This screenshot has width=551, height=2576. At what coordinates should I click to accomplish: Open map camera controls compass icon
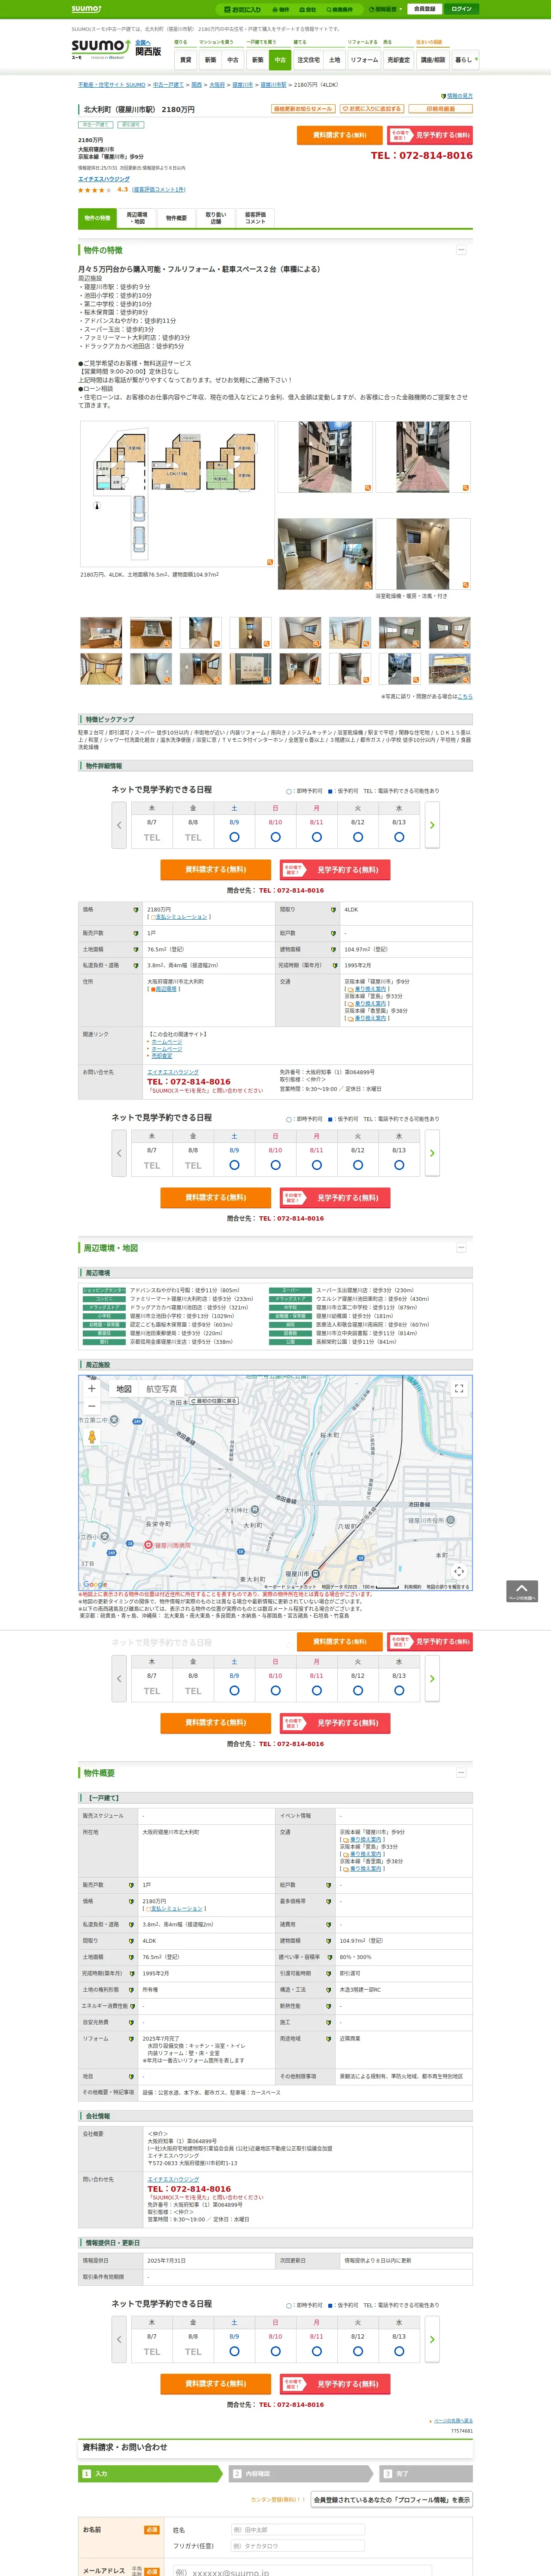(459, 1572)
